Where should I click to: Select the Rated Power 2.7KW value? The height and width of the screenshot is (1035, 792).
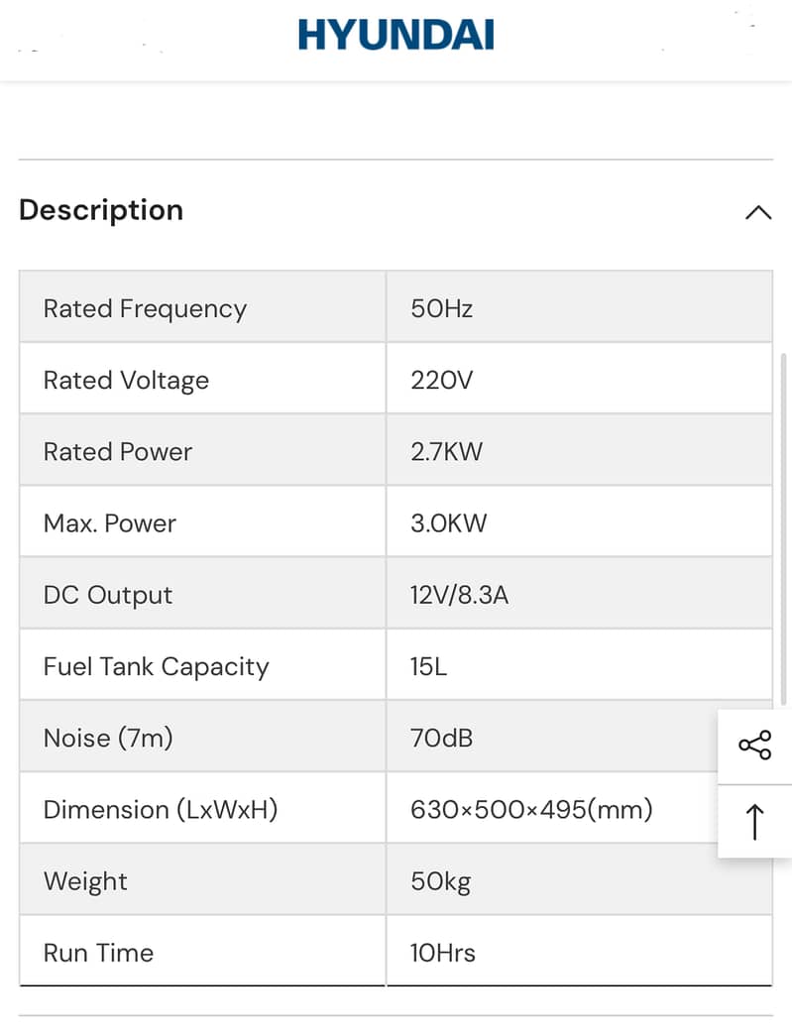446,451
